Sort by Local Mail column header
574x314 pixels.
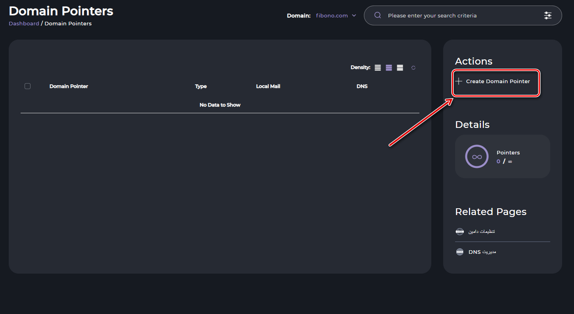click(268, 86)
